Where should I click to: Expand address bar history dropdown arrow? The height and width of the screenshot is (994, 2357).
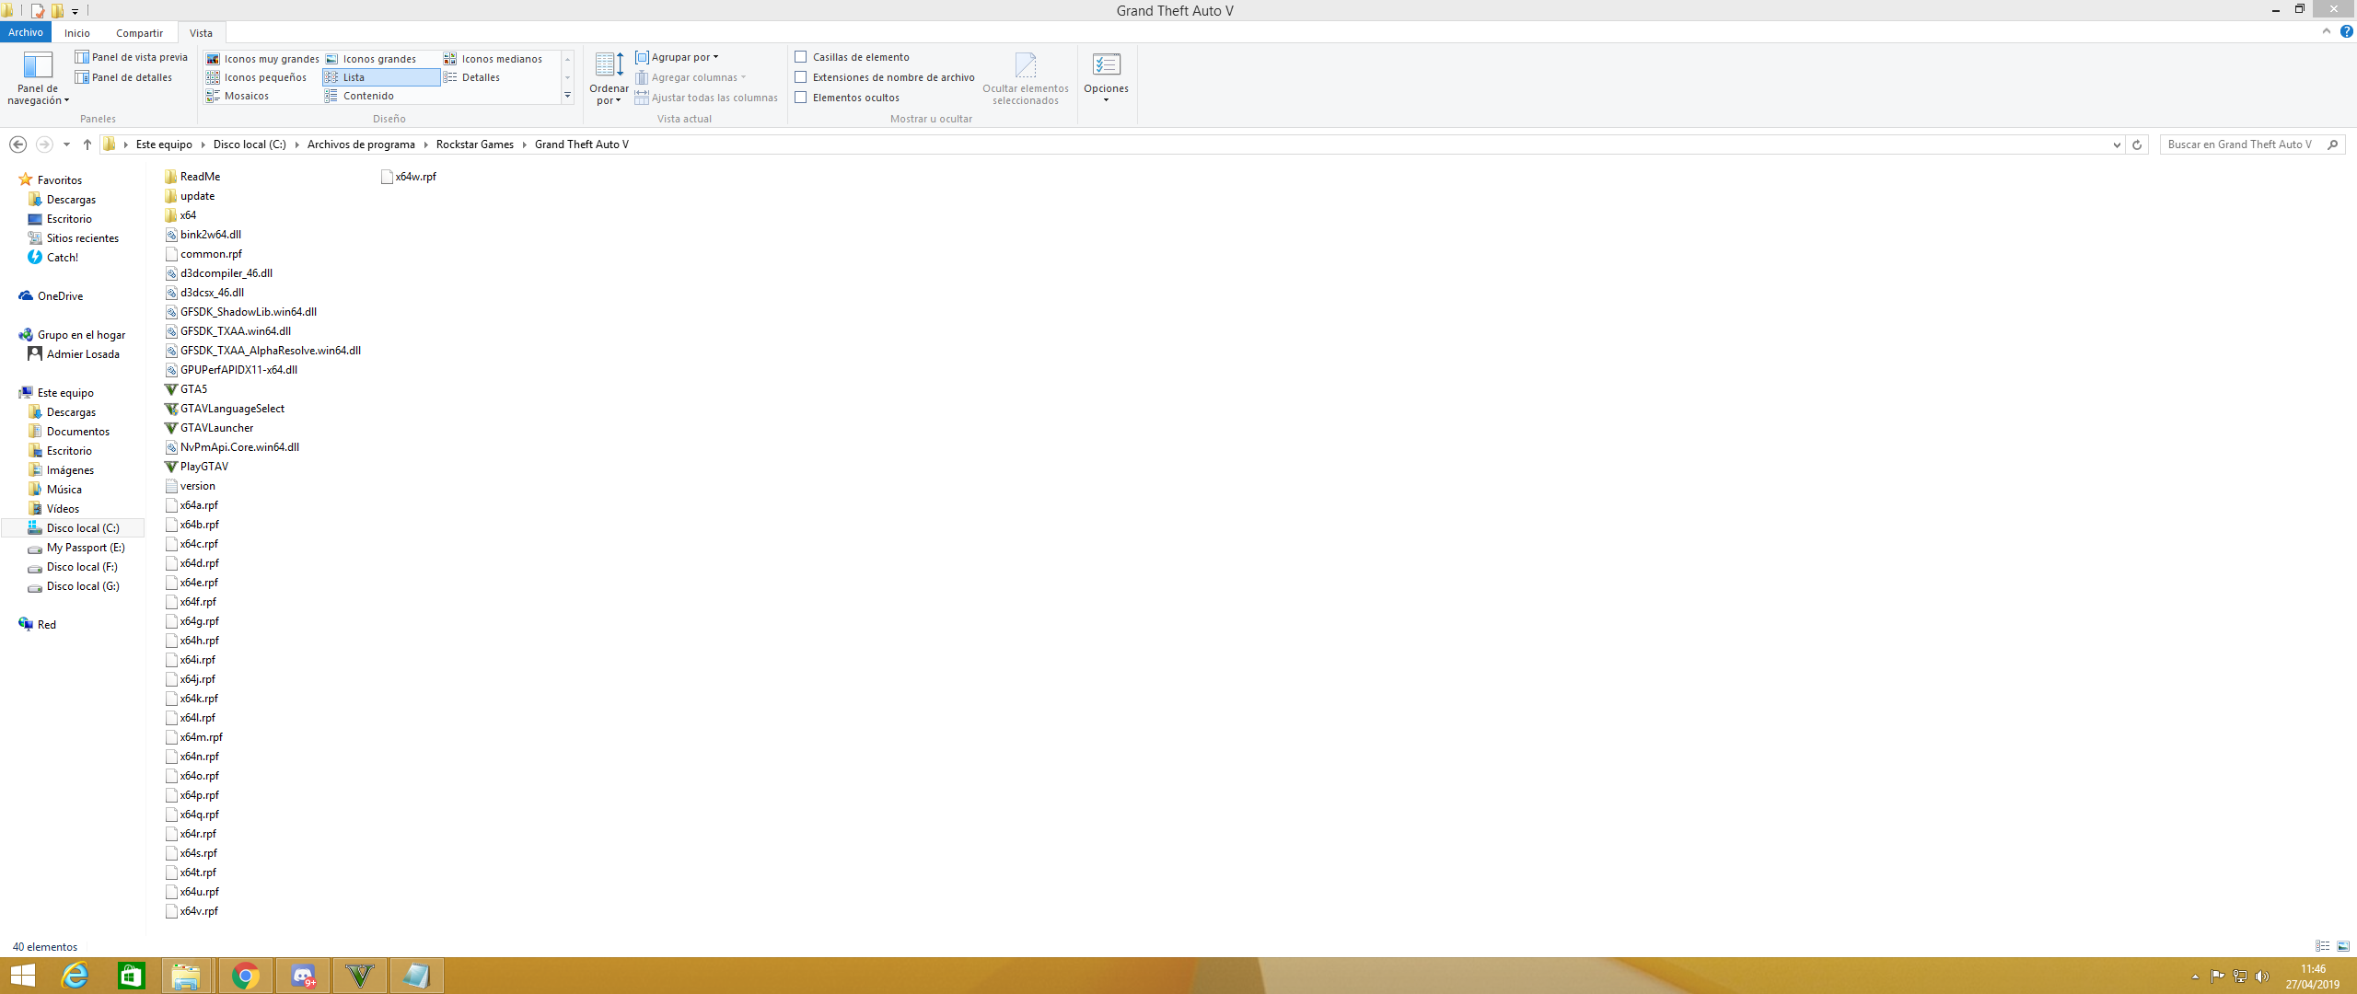[x=2117, y=144]
